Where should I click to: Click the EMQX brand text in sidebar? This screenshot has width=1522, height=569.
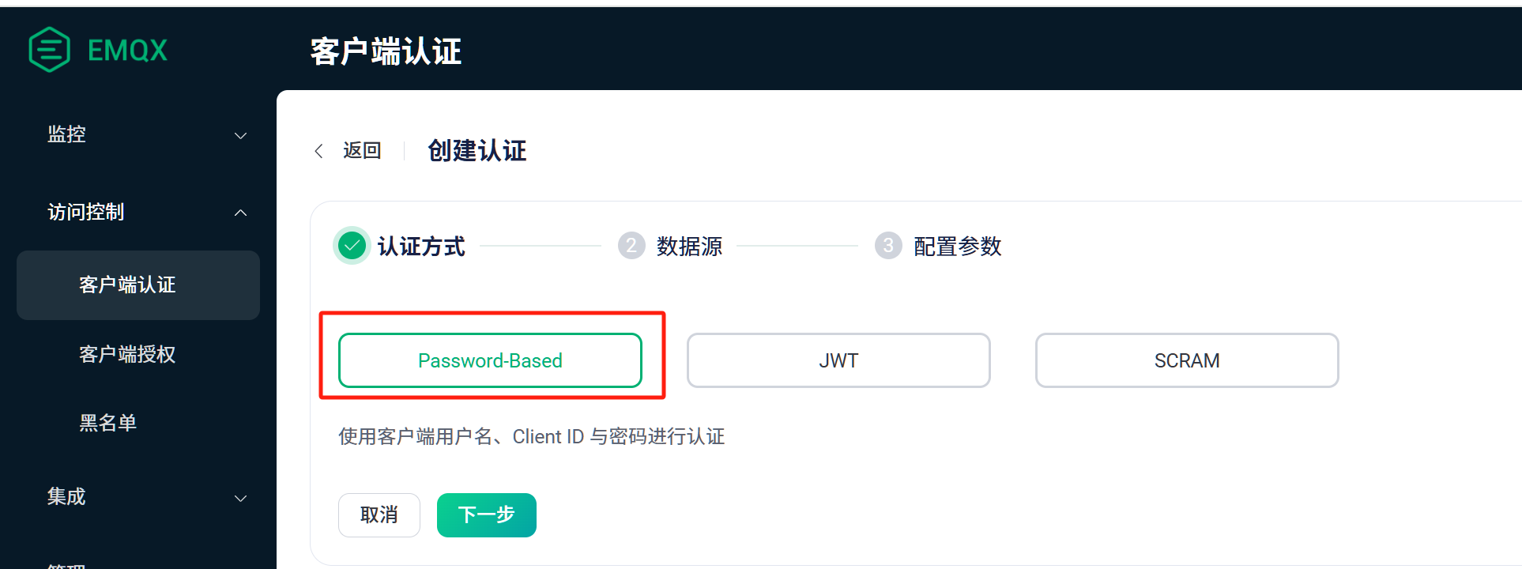(127, 51)
